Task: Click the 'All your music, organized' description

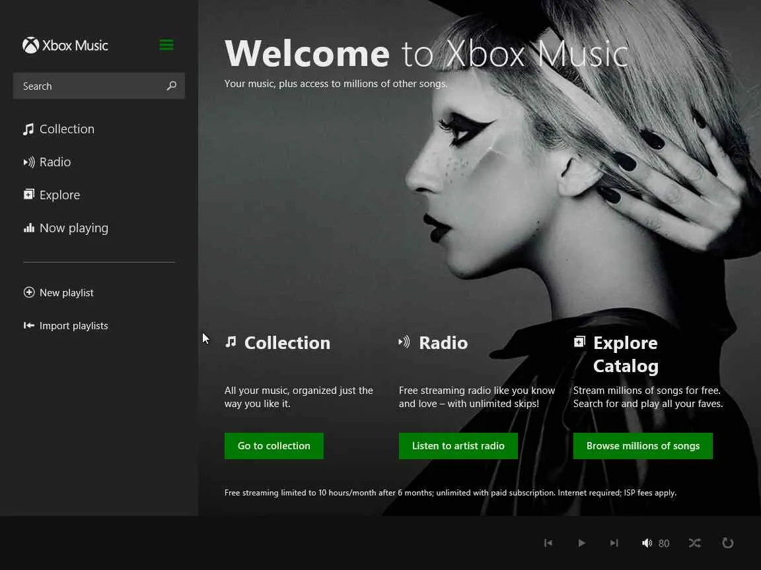Action: point(299,397)
